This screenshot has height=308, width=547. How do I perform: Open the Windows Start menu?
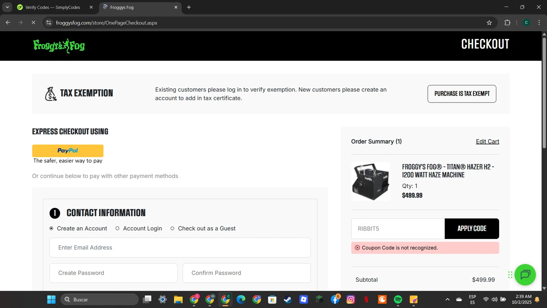(51, 300)
